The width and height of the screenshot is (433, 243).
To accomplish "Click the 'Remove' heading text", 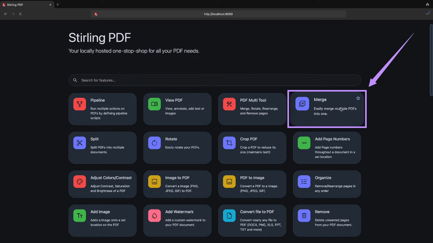I will coord(322,212).
